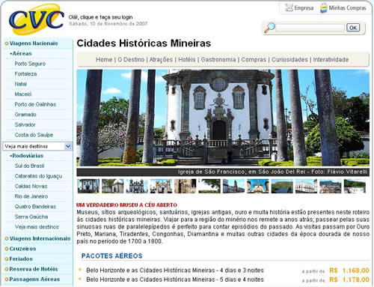This screenshot has width=374, height=287.
Task: Click the CVC logo
Action: pos(37,19)
